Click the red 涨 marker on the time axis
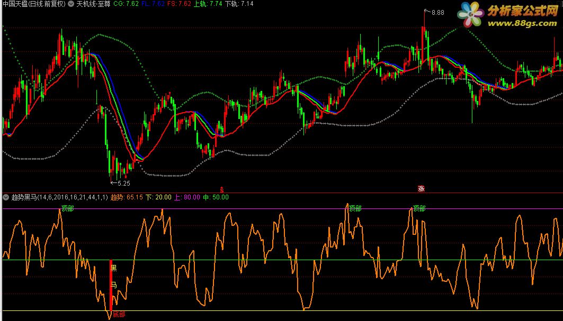 (x=421, y=189)
